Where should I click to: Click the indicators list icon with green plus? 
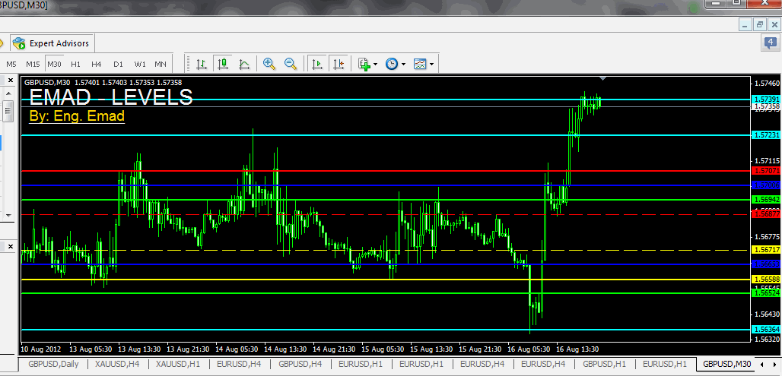pyautogui.click(x=364, y=64)
